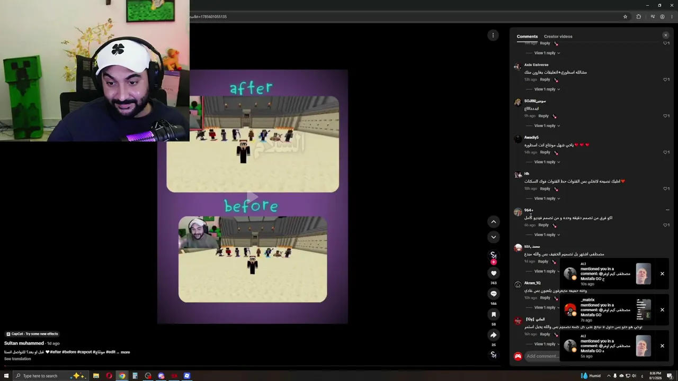Viewport: 678px width, 381px height.
Task: Open the weather Humid widget
Action: click(x=591, y=376)
